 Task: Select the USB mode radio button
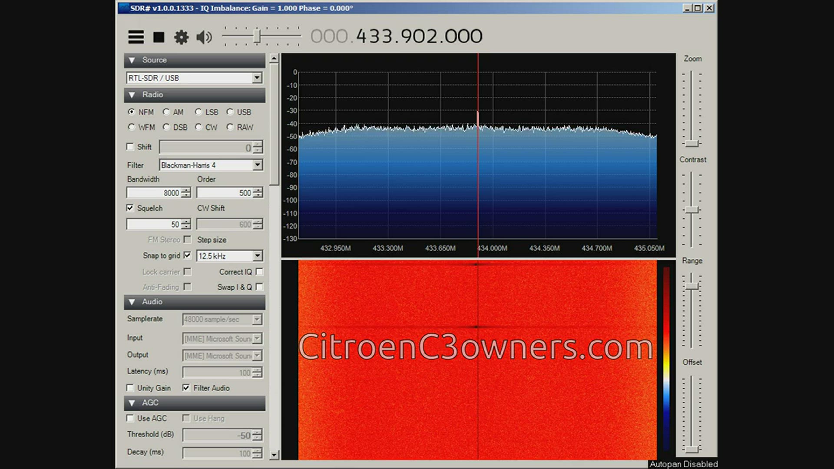coord(230,112)
